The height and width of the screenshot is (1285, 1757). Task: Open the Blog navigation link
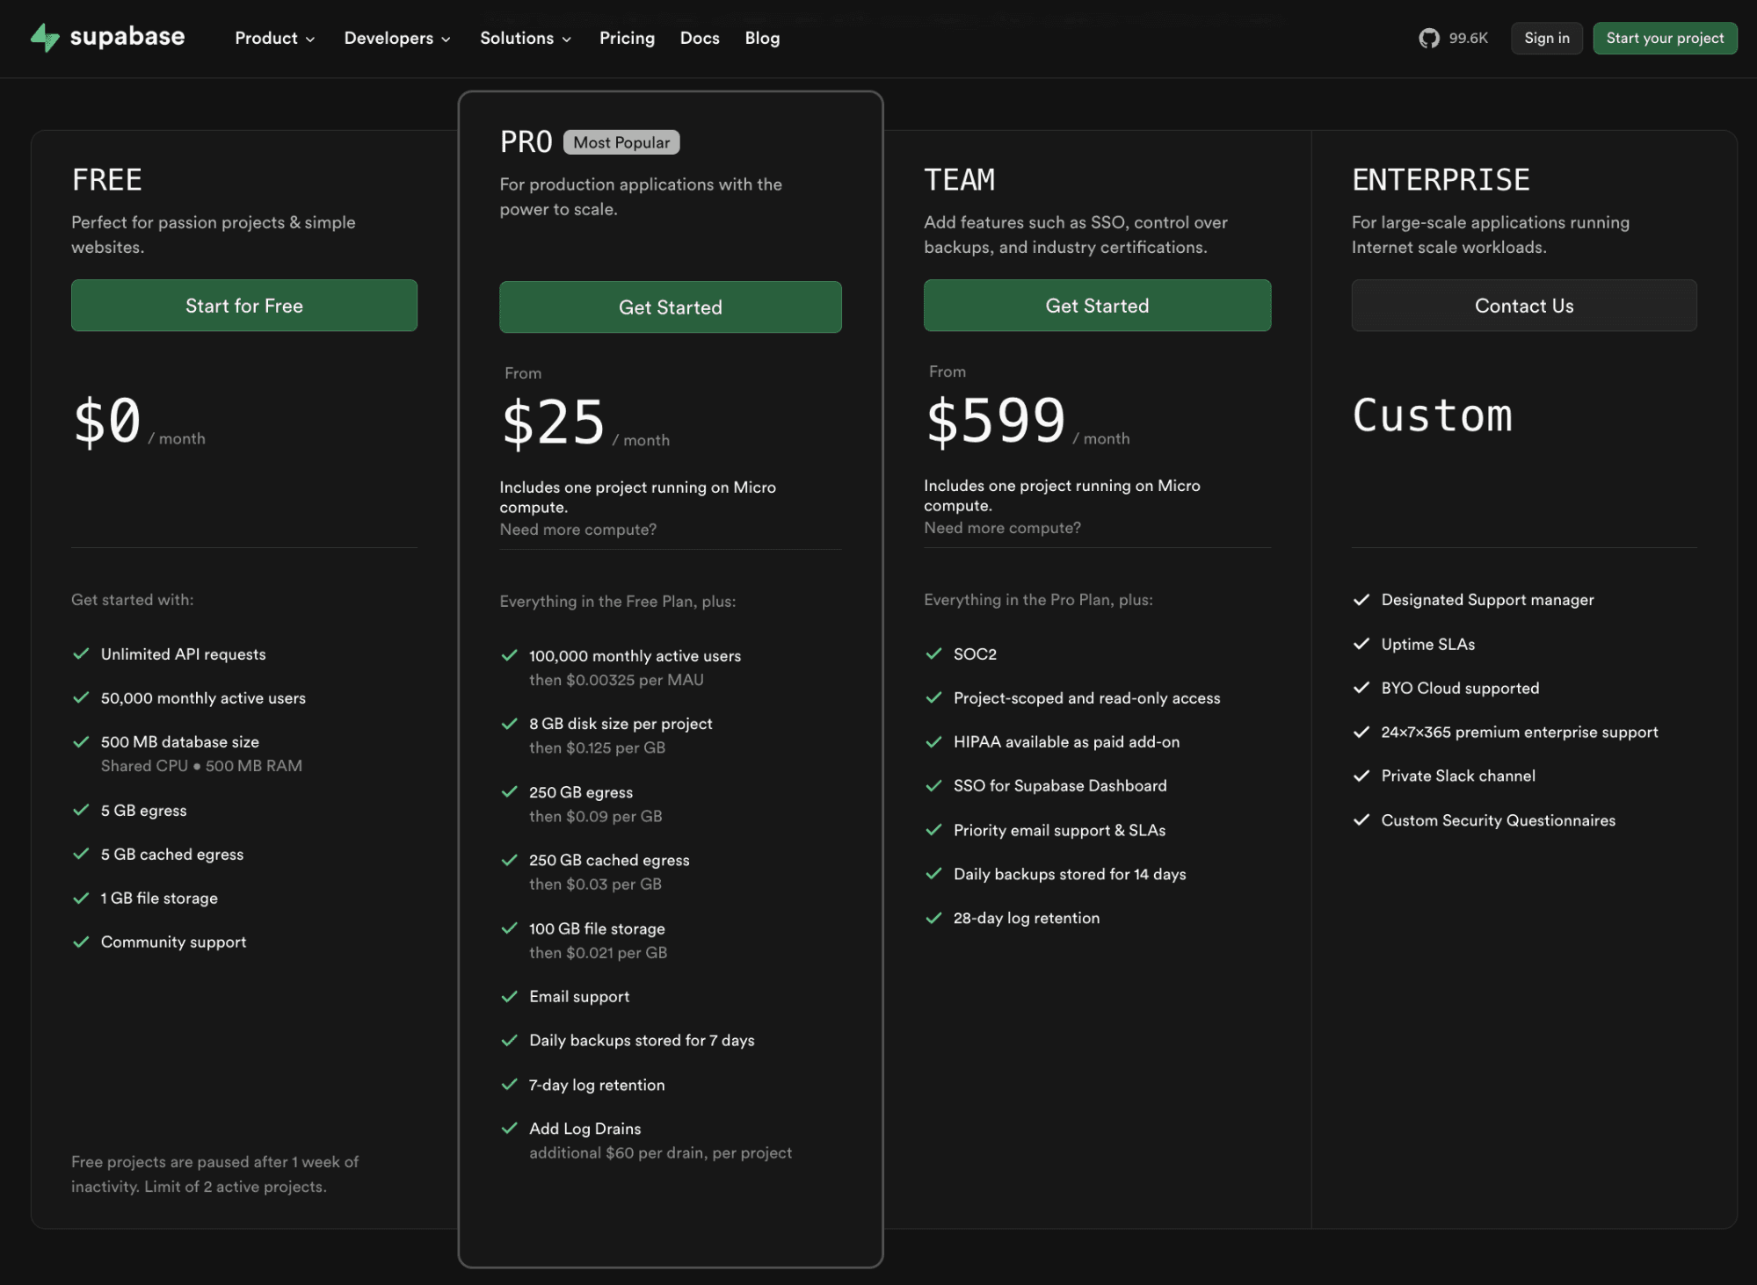tap(762, 38)
